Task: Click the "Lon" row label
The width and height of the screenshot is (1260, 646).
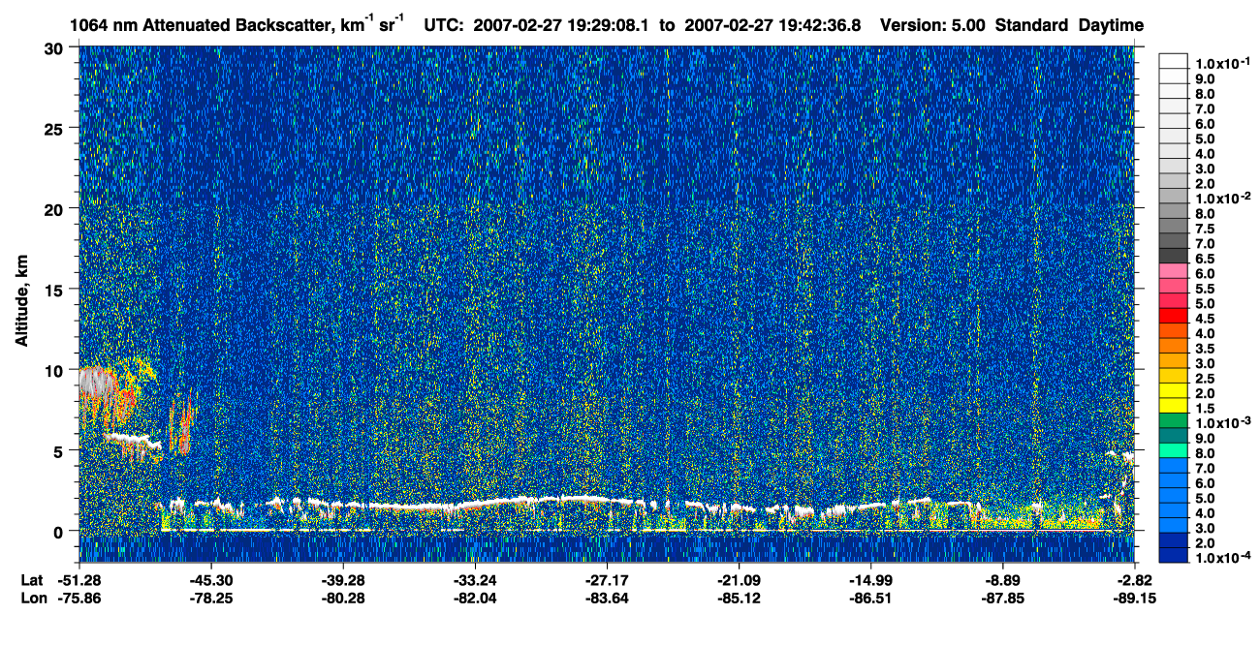Action: 33,598
